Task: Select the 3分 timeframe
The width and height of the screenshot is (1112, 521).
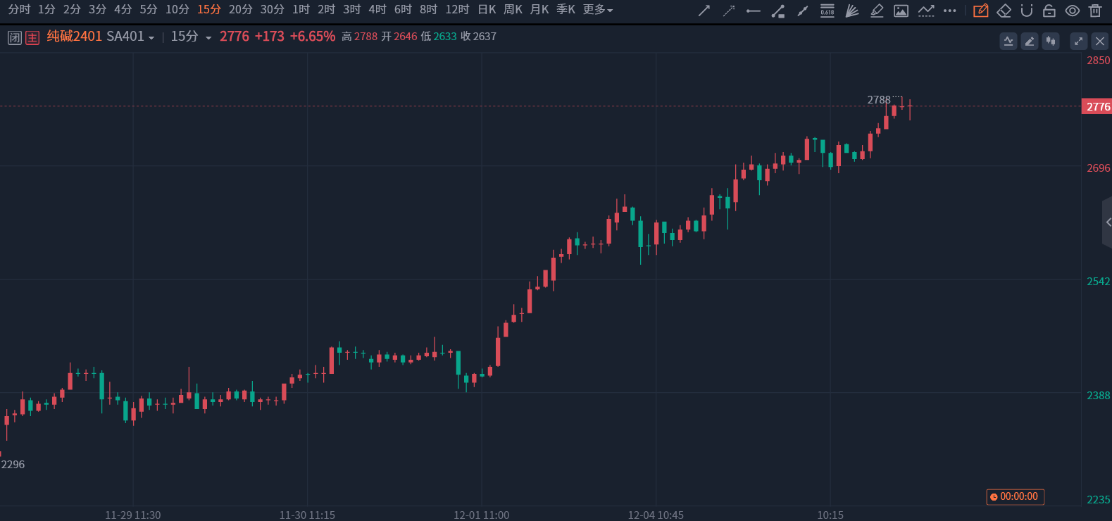Action: point(97,10)
